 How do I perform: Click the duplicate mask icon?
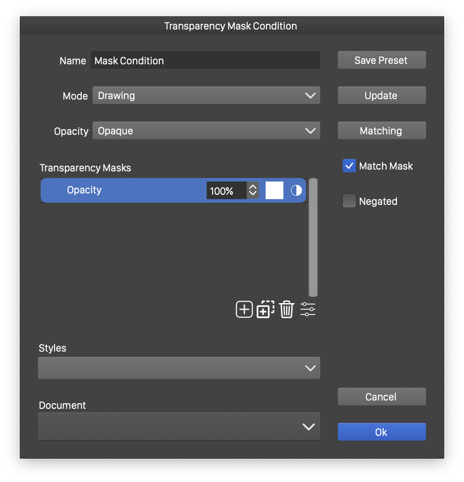pos(265,309)
